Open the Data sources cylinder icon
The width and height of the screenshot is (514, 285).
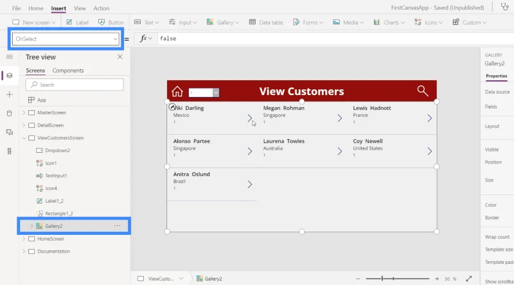[x=10, y=114]
